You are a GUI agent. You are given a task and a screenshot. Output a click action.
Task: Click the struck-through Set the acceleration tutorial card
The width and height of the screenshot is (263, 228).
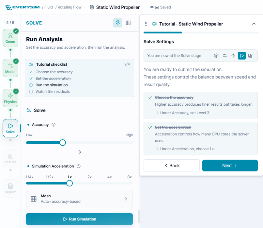[201, 139]
